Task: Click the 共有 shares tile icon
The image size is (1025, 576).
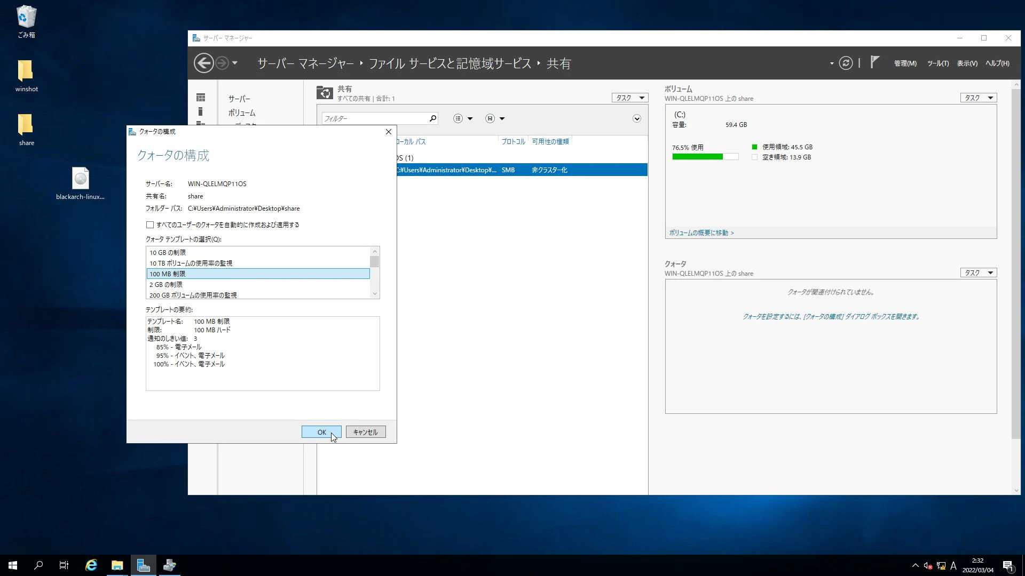Action: [x=325, y=93]
